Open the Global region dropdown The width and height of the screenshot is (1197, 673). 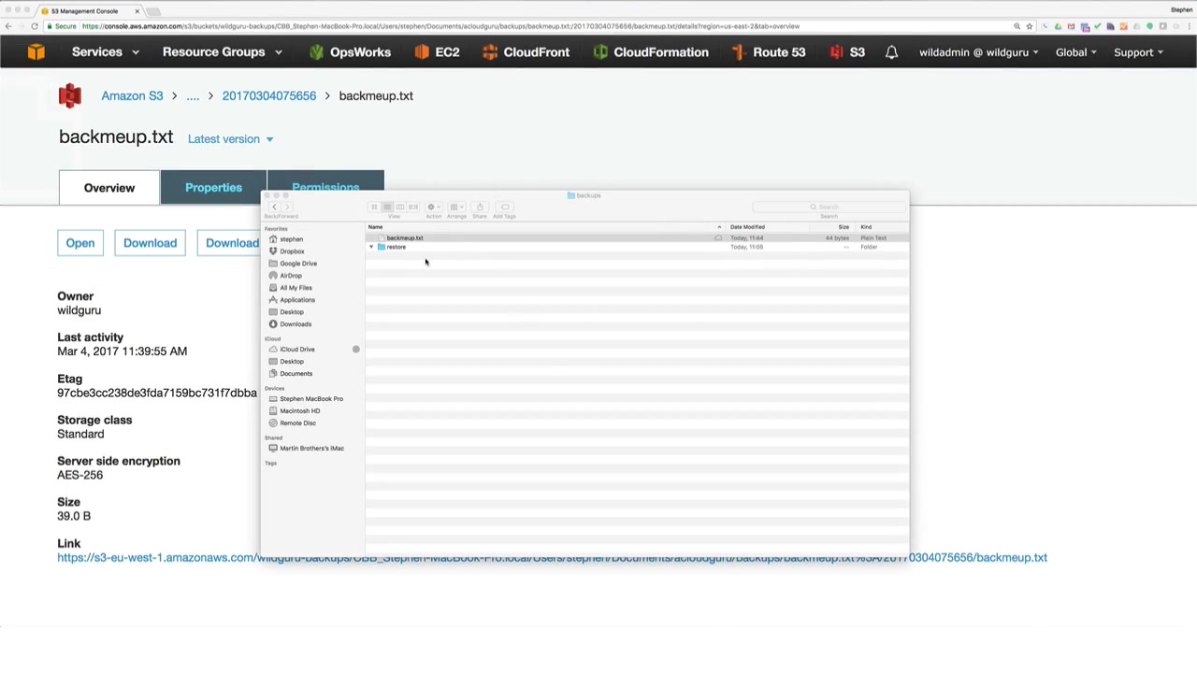click(1075, 52)
